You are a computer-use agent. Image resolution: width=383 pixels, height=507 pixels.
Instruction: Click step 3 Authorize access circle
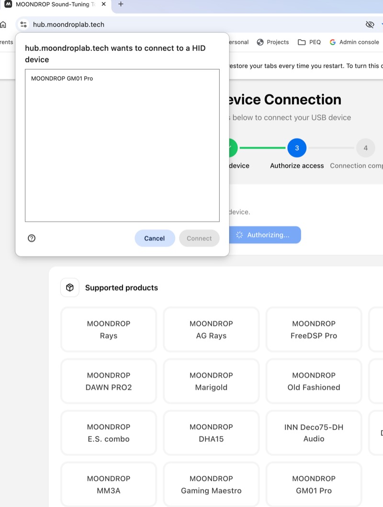click(297, 148)
